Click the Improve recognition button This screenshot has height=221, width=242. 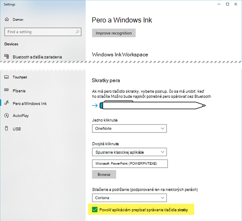(114, 33)
